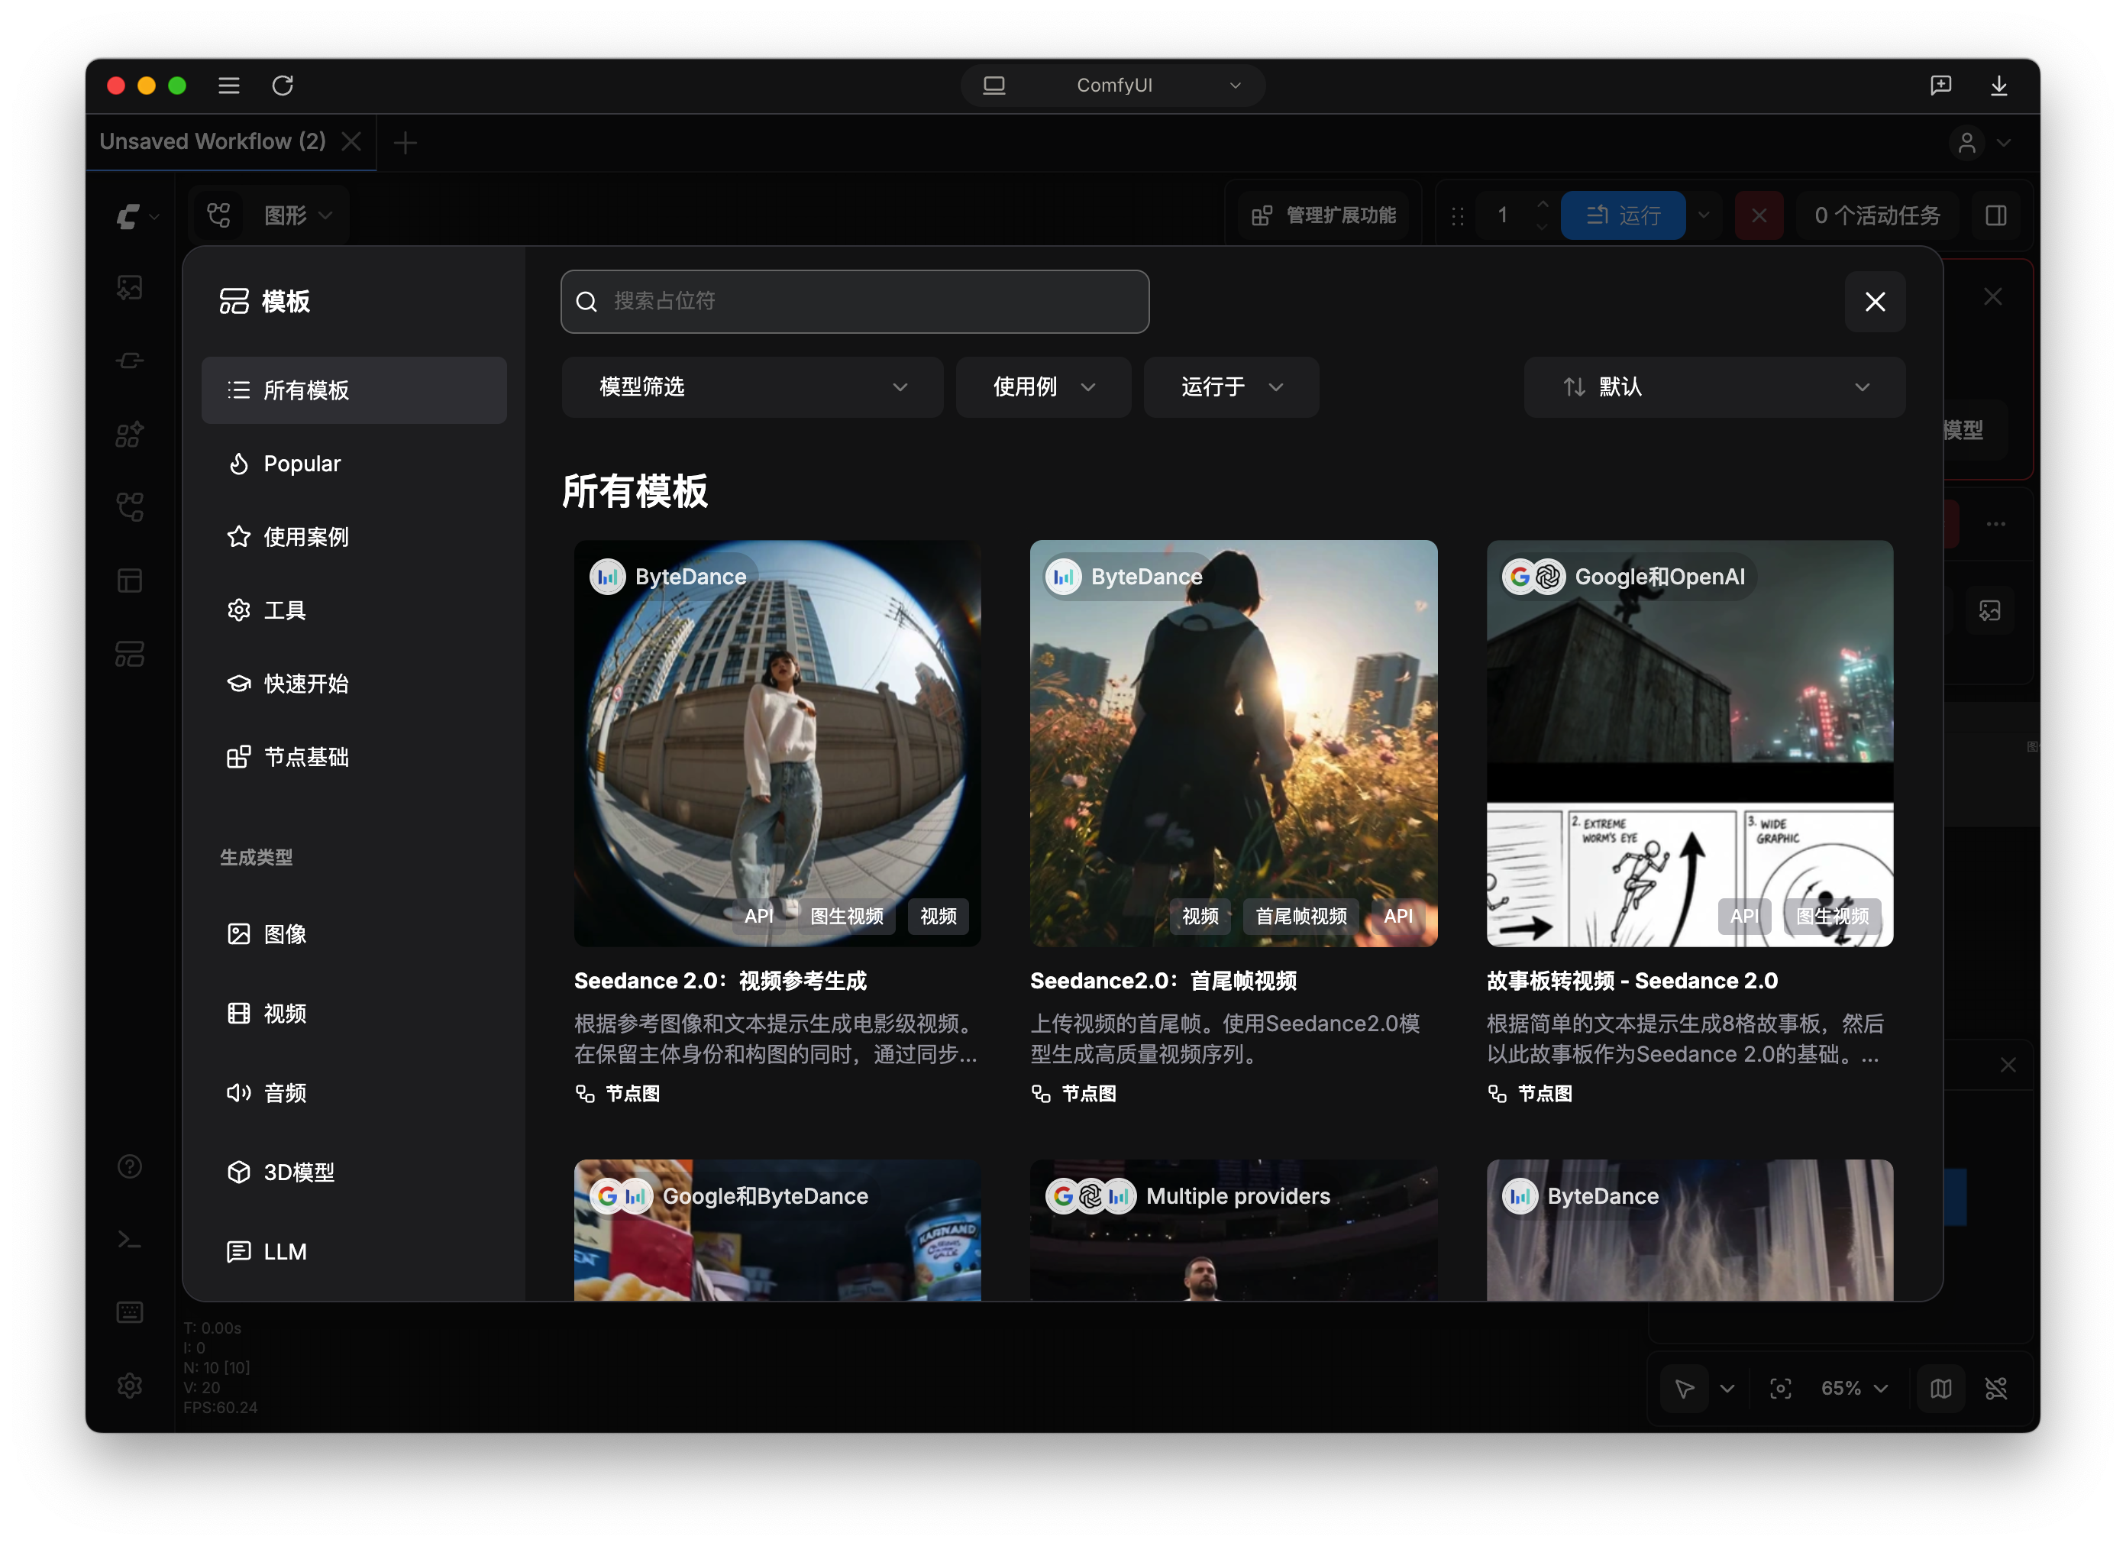Viewport: 2126px width, 1546px height.
Task: Open the terminal console icon in sidebar
Action: point(129,1240)
